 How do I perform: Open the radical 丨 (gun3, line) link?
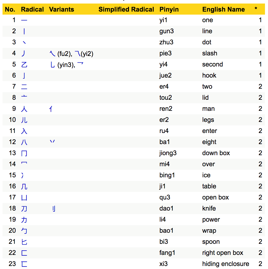[x=24, y=31]
